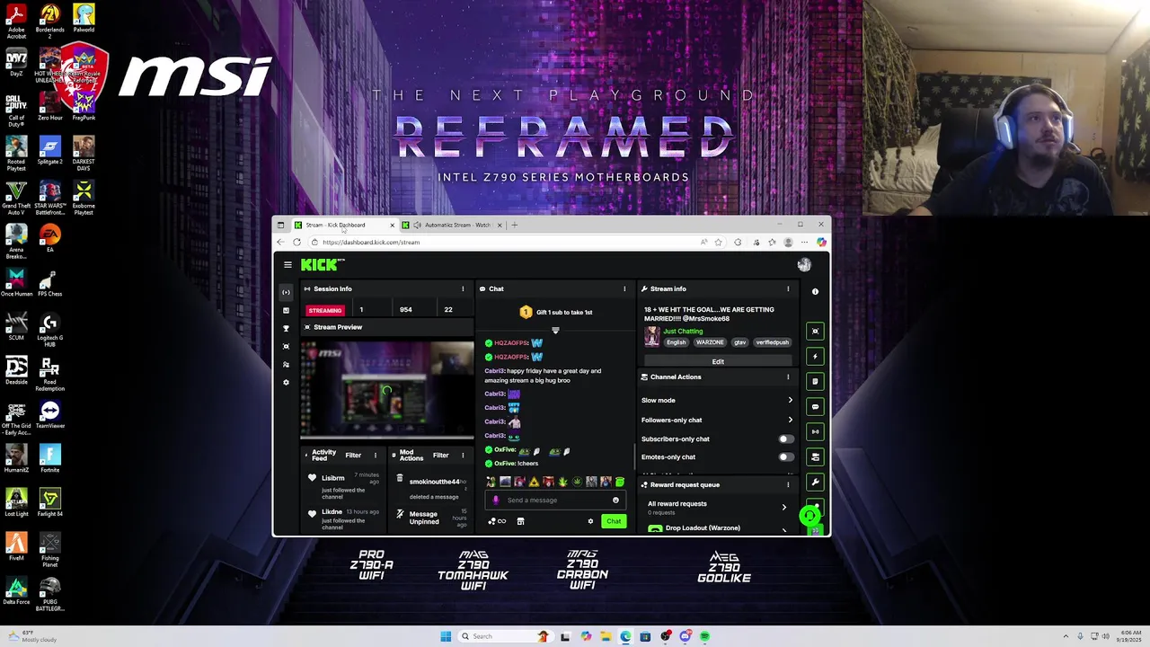
Task: Open the TeamViewer desktop shortcut
Action: pyautogui.click(x=49, y=415)
